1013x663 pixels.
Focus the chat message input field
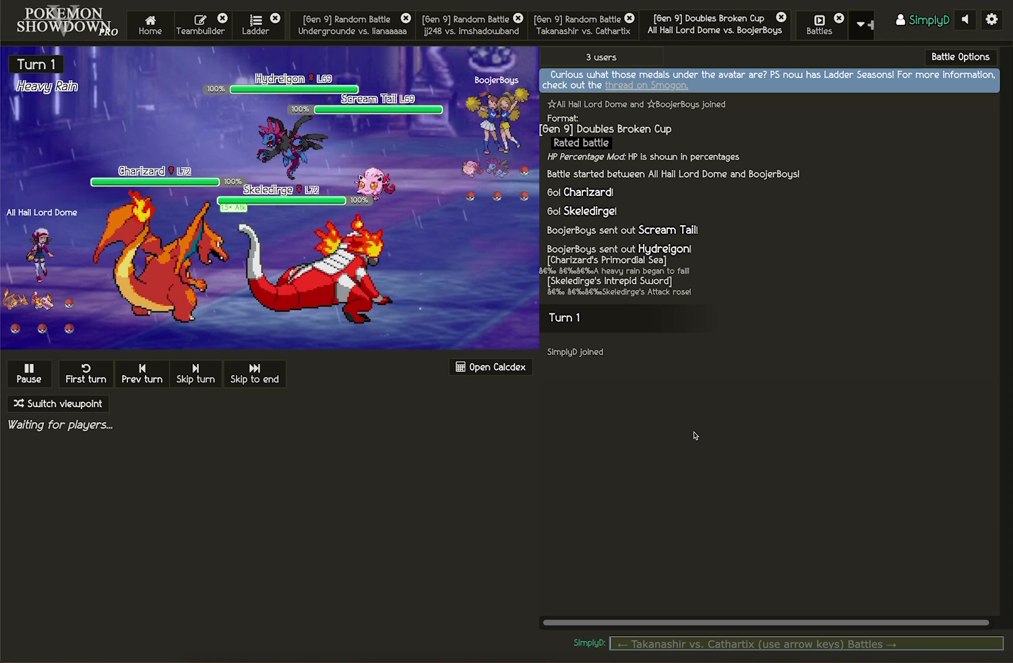click(806, 644)
